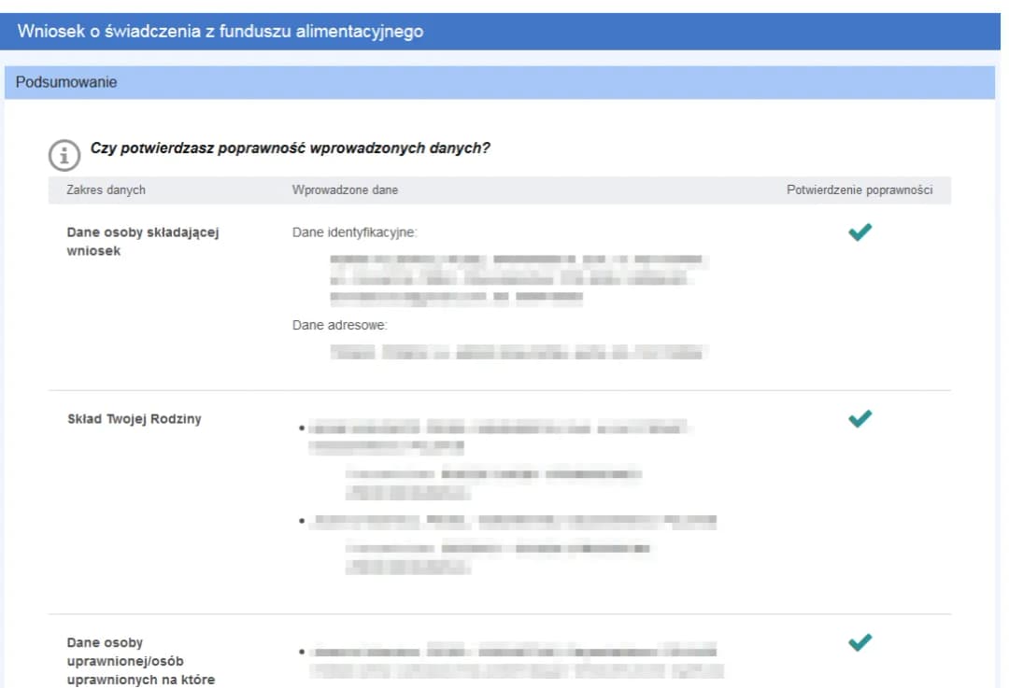Click the question about confirming data correctness
The width and height of the screenshot is (1009, 688).
(290, 148)
